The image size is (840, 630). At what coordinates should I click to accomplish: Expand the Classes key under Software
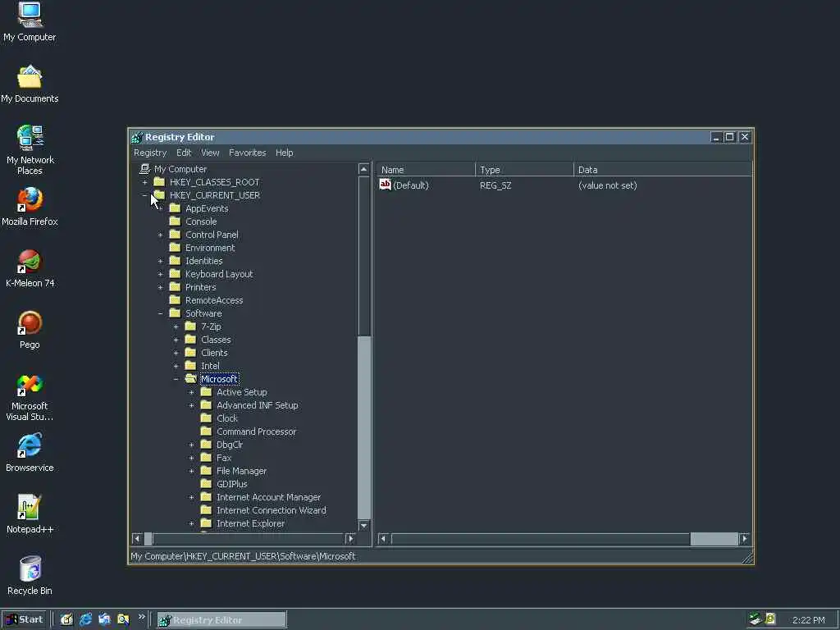coord(176,340)
